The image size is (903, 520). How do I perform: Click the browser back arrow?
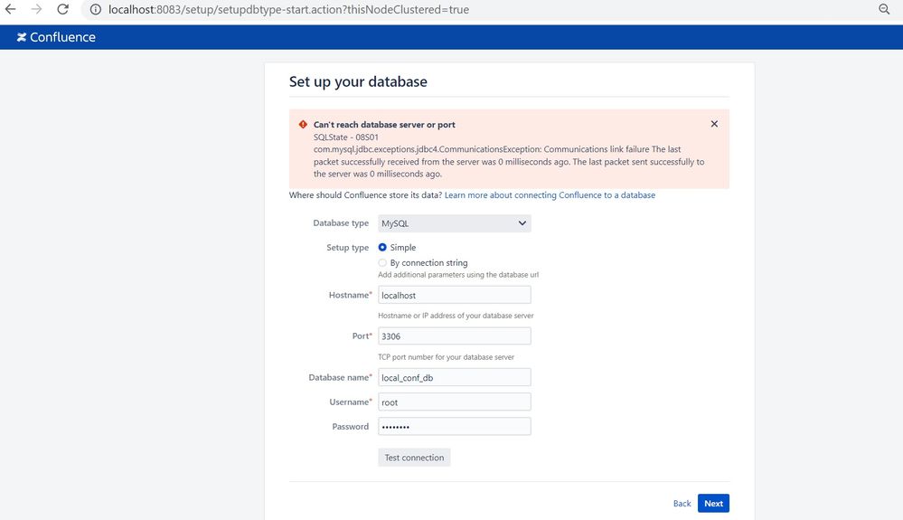point(10,9)
